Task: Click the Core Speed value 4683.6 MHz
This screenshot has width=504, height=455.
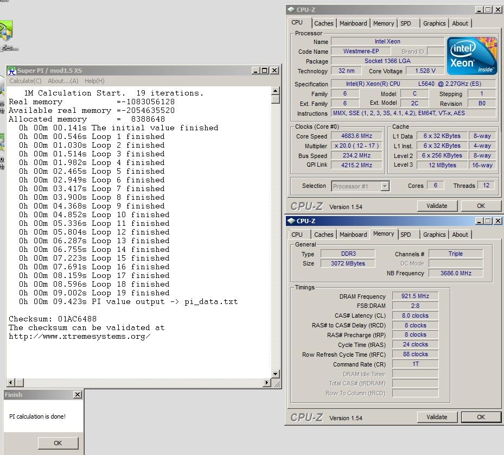Action: (x=356, y=136)
